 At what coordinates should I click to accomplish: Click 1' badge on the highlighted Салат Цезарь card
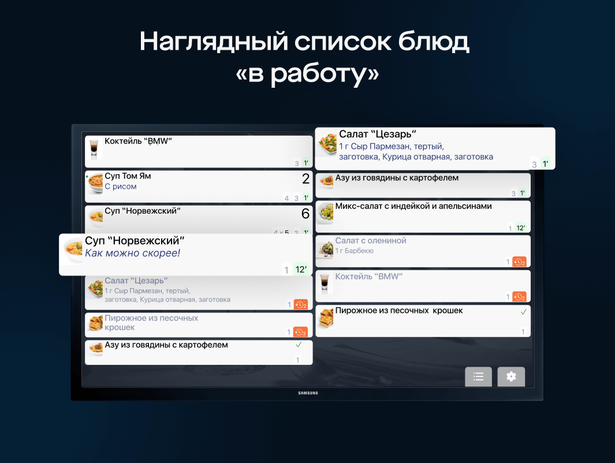click(545, 164)
